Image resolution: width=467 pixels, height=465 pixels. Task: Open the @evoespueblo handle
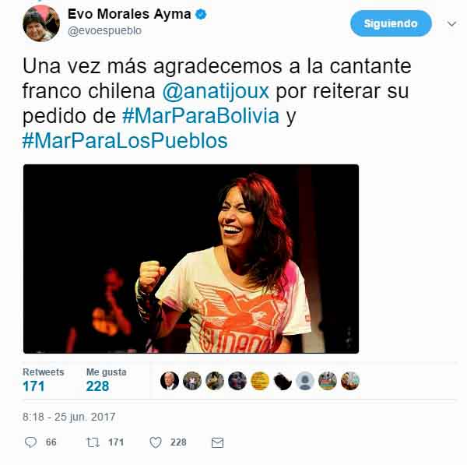click(104, 30)
